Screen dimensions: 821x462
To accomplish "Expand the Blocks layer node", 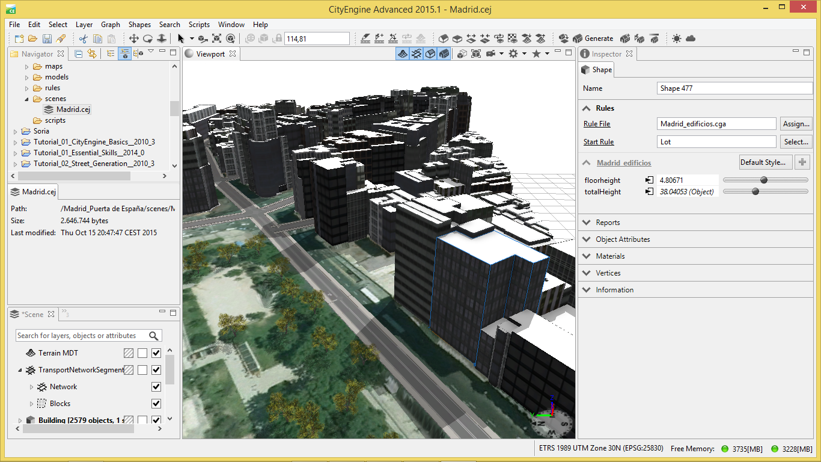I will click(x=31, y=404).
